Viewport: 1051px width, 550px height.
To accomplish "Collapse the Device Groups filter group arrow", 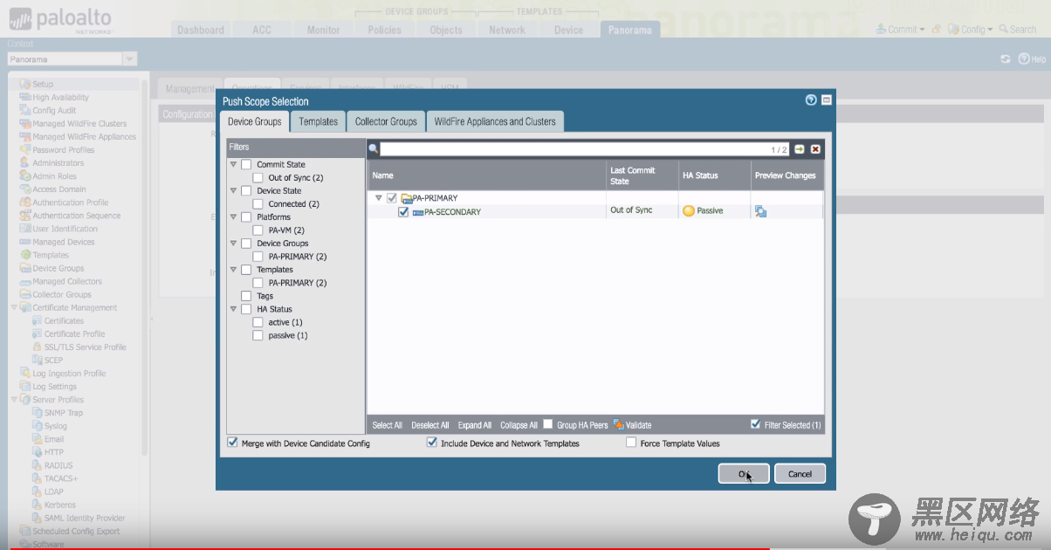I will (x=234, y=243).
